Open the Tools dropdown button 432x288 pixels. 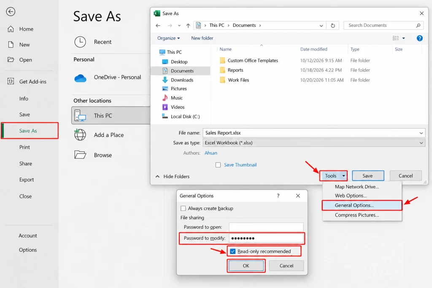tap(333, 176)
